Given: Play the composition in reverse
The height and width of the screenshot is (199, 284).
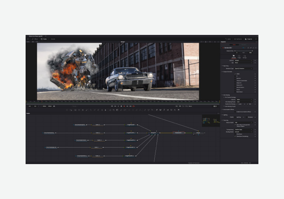Looking at the screenshot, I should 118,106.
